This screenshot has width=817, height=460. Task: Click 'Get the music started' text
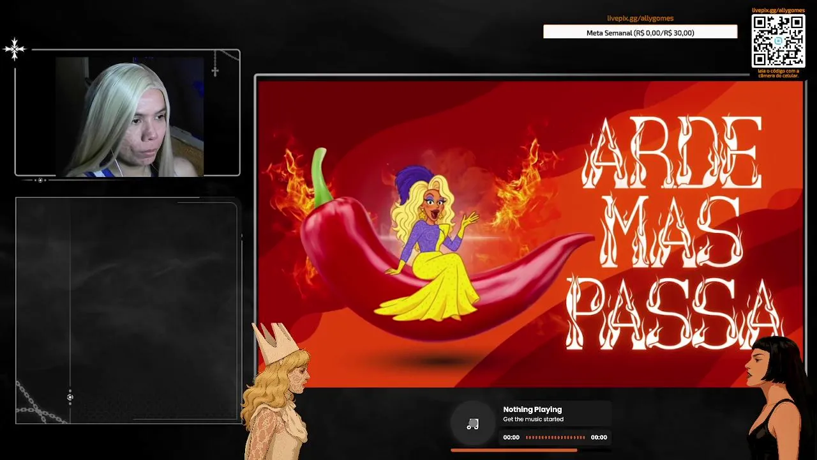533,419
